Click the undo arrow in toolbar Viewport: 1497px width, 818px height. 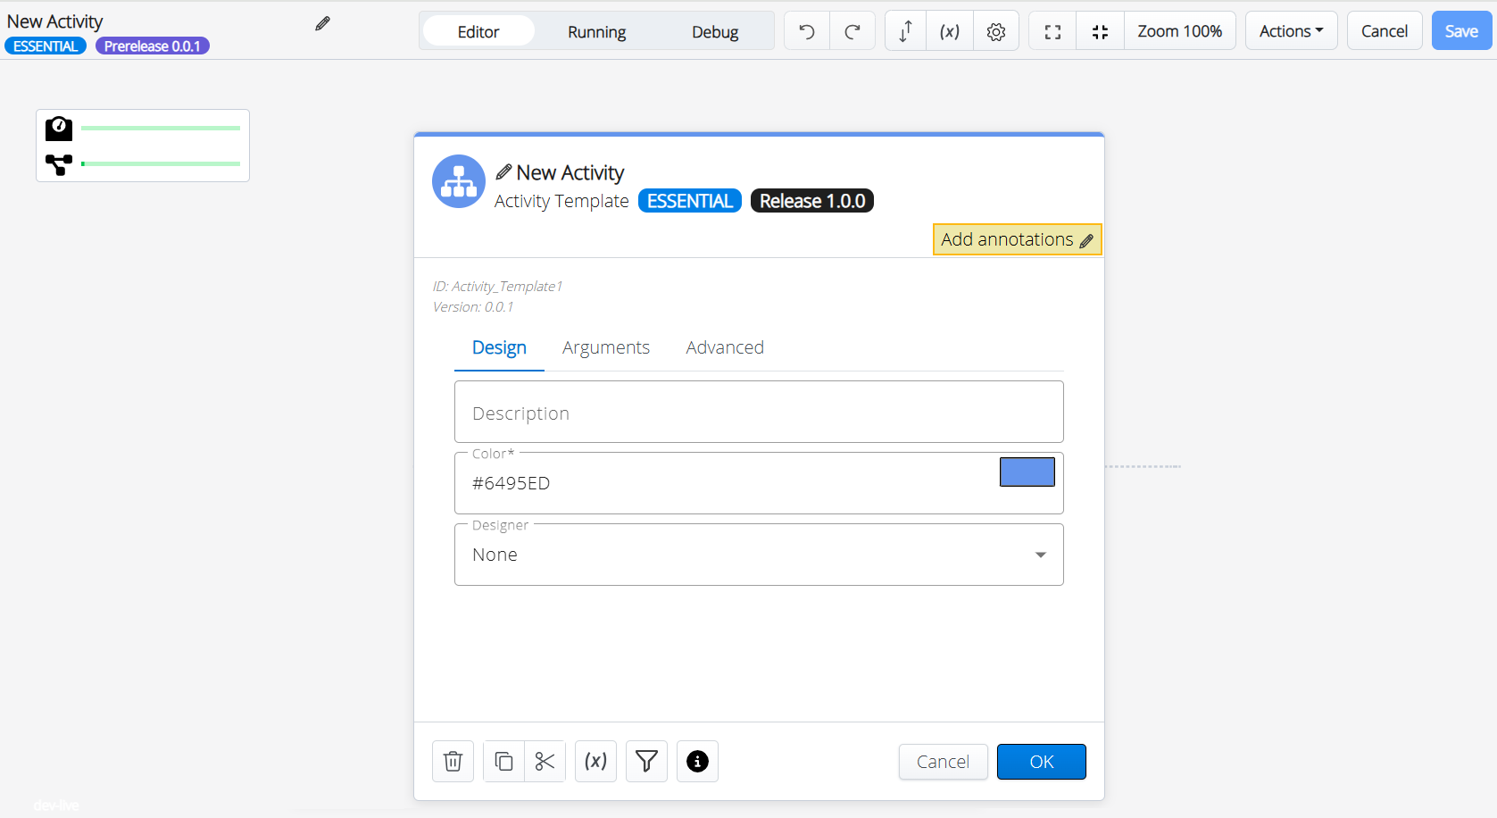[x=807, y=31]
